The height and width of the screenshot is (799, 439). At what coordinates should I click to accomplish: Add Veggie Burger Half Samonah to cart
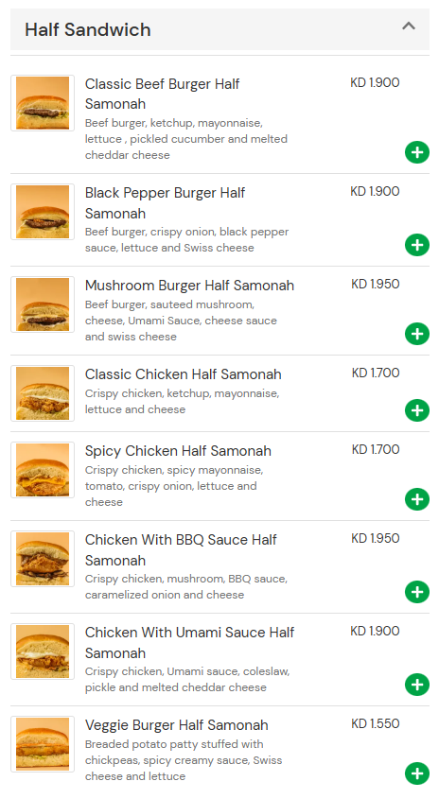point(417,773)
